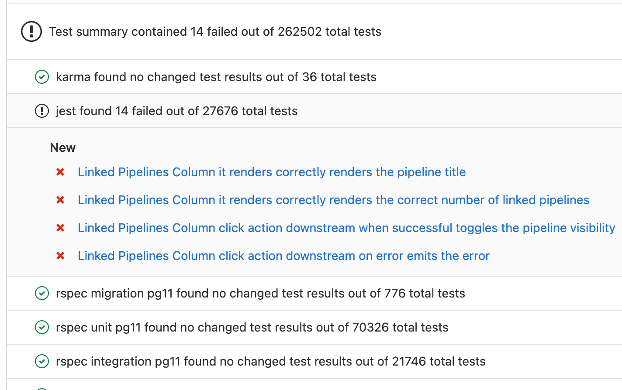Open the correct number of linked pipelines test
Image resolution: width=622 pixels, height=390 pixels.
[x=333, y=200]
